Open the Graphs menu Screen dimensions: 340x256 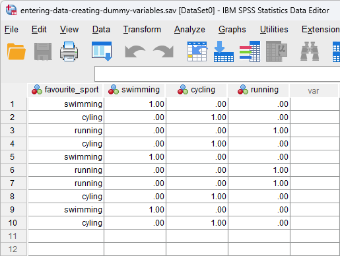pyautogui.click(x=232, y=30)
